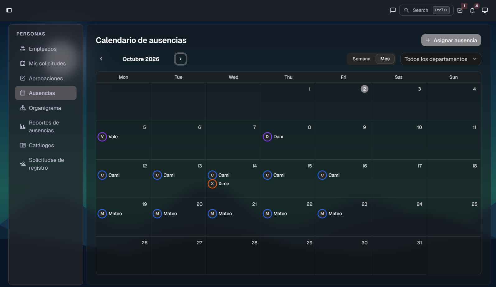Click Octubre 2026 month label
The width and height of the screenshot is (496, 287).
tap(141, 59)
